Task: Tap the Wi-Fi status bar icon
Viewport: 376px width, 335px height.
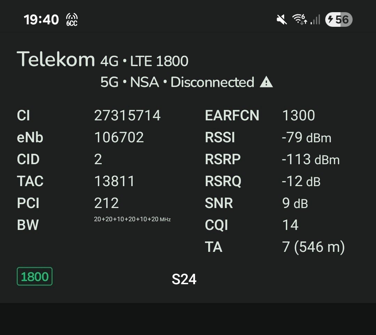Action: click(x=299, y=19)
